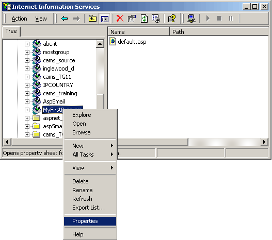Click the Name column header
272x240 pixels.
tap(139, 32)
